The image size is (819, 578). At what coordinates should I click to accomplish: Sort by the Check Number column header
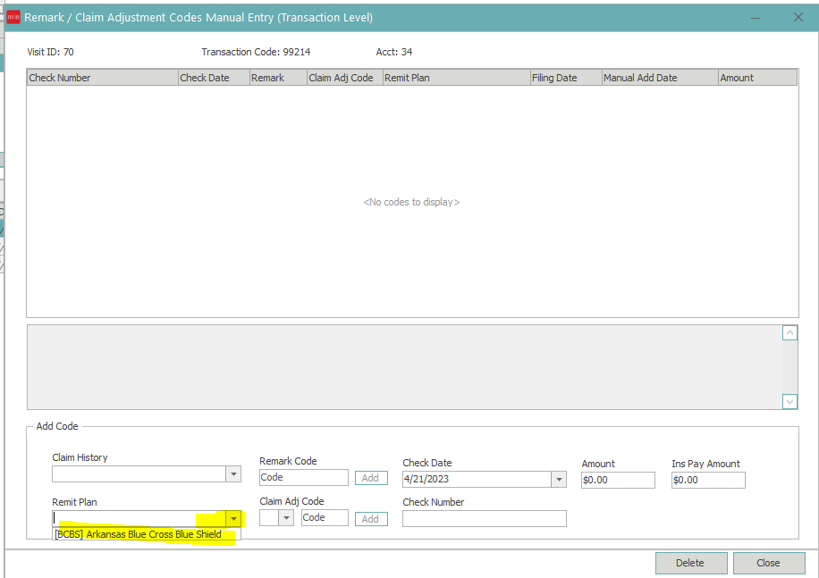(102, 78)
